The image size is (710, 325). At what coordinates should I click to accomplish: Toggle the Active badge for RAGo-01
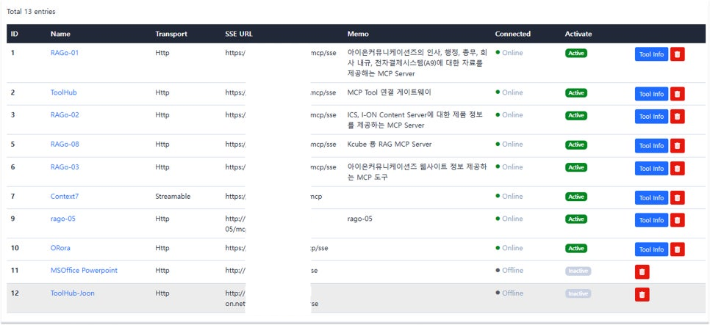(x=576, y=53)
